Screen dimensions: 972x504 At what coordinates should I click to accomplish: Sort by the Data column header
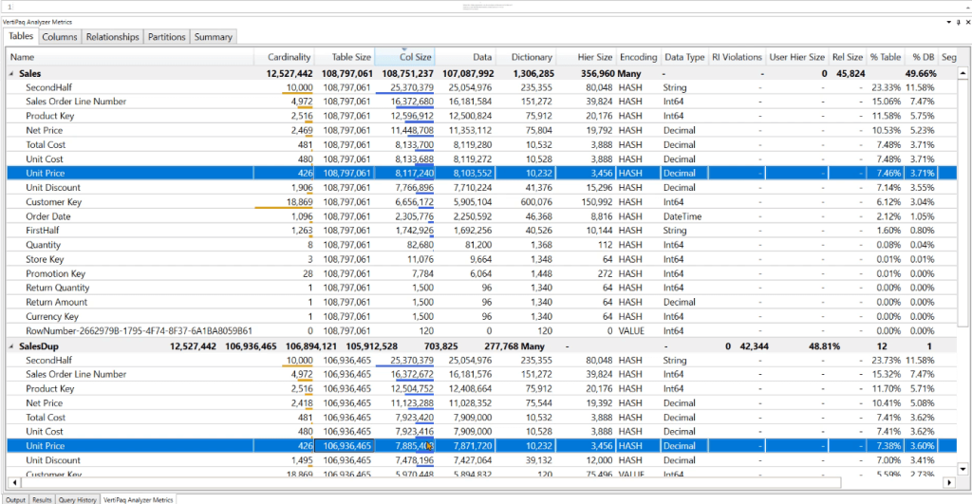click(x=465, y=57)
